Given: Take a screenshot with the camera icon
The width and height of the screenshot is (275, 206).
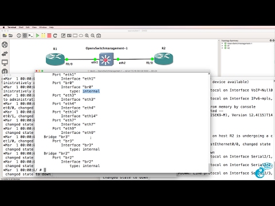Looking at the screenshot, I should pos(99,35).
